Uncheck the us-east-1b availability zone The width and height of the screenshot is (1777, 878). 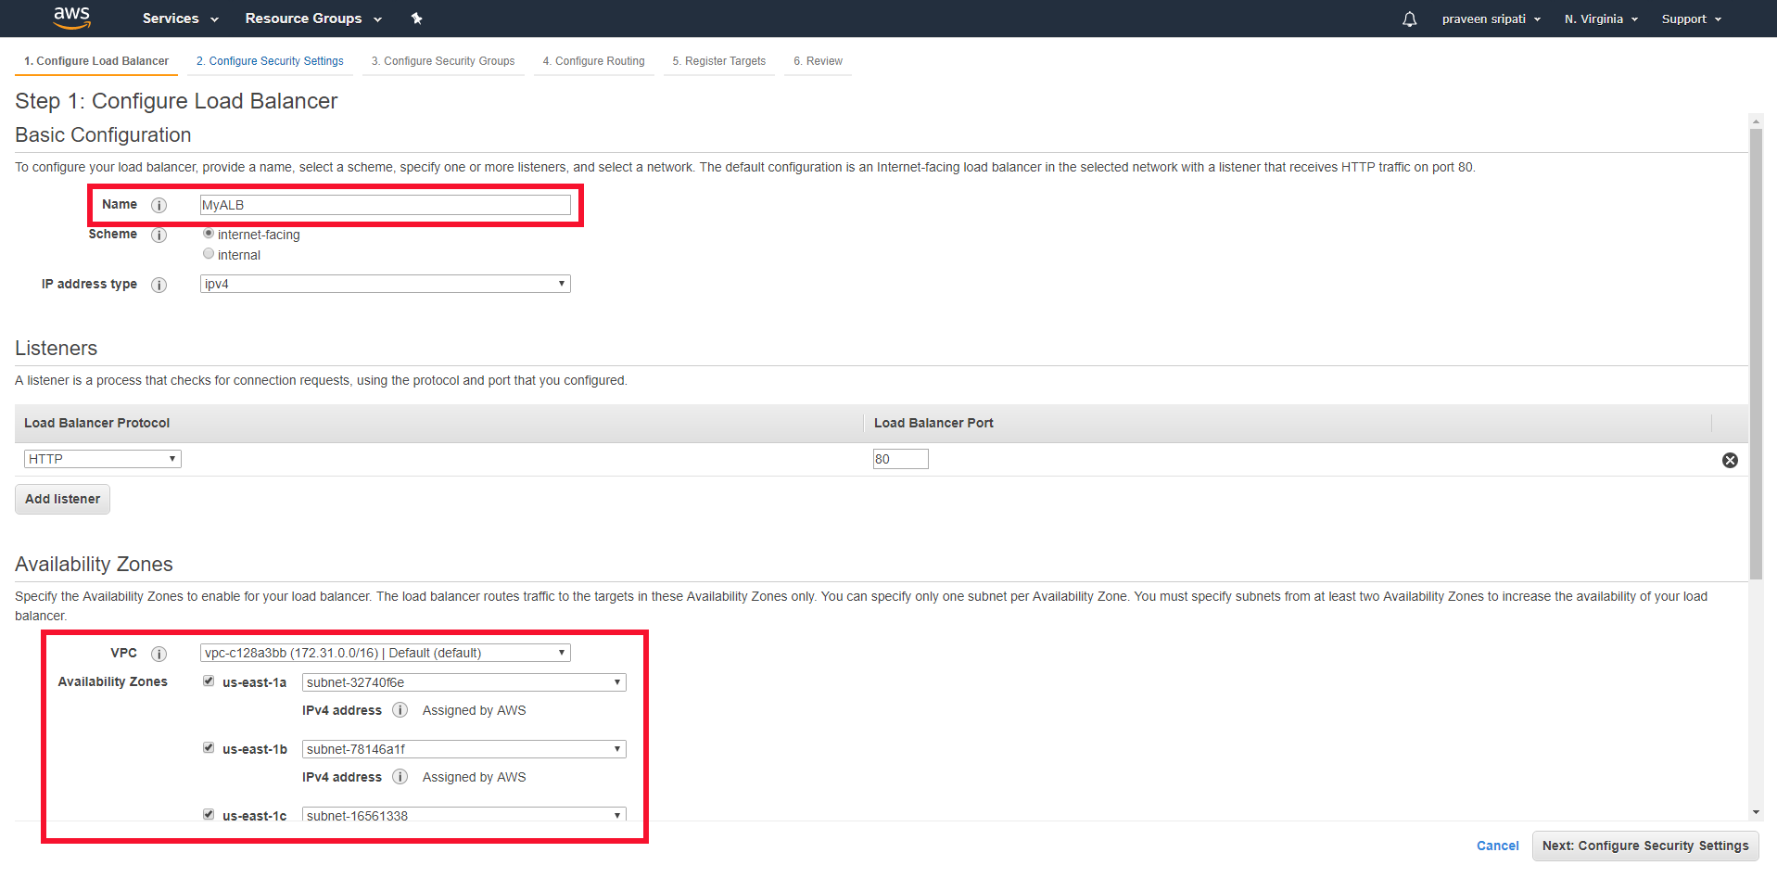click(x=209, y=748)
